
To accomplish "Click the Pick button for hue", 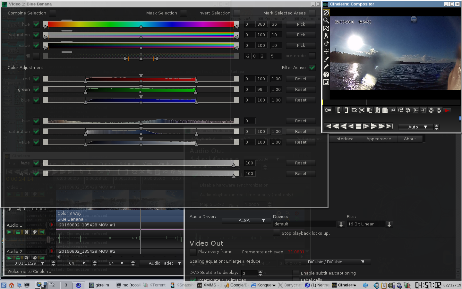I will (301, 24).
